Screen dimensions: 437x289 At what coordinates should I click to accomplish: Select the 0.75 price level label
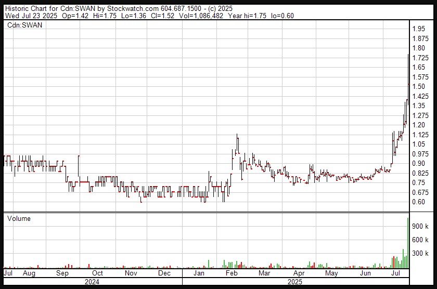(x=419, y=182)
